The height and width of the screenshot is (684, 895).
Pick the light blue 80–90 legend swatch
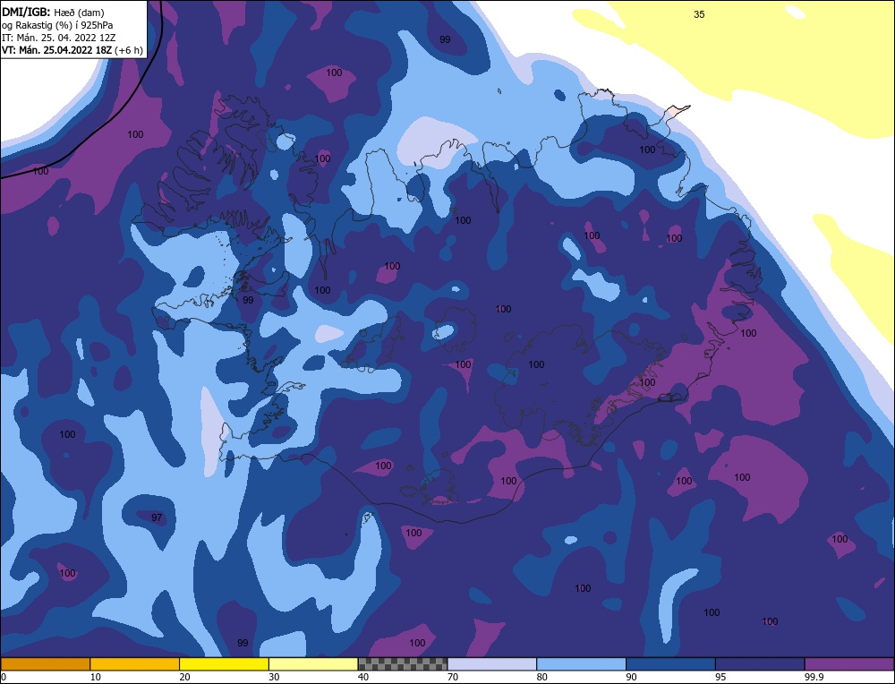tap(581, 664)
